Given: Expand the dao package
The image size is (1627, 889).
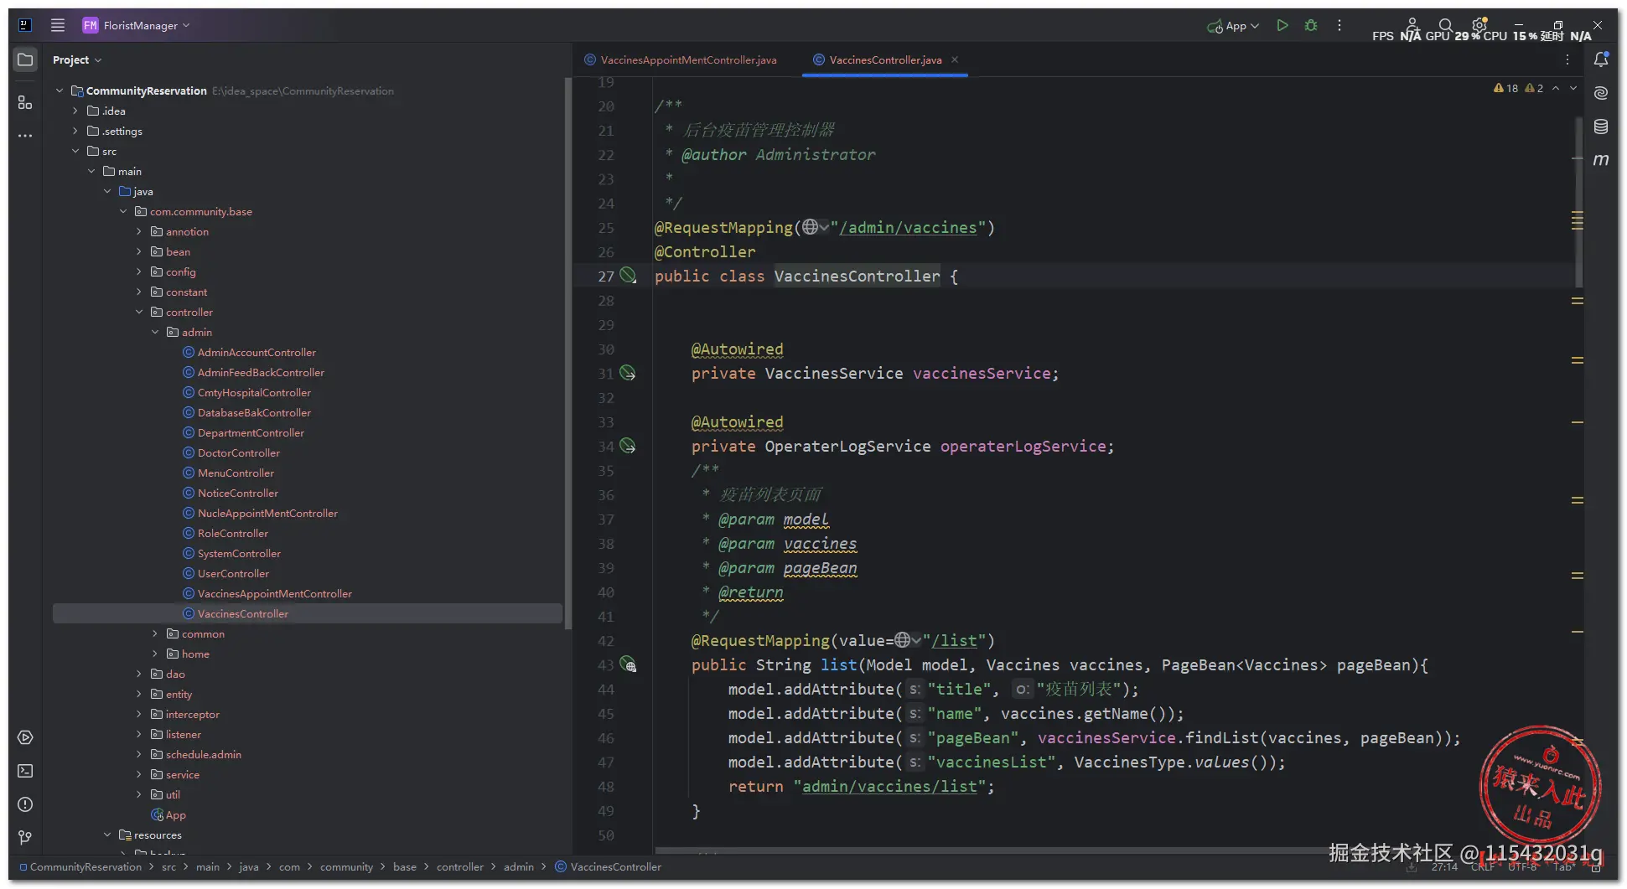Looking at the screenshot, I should (x=139, y=674).
